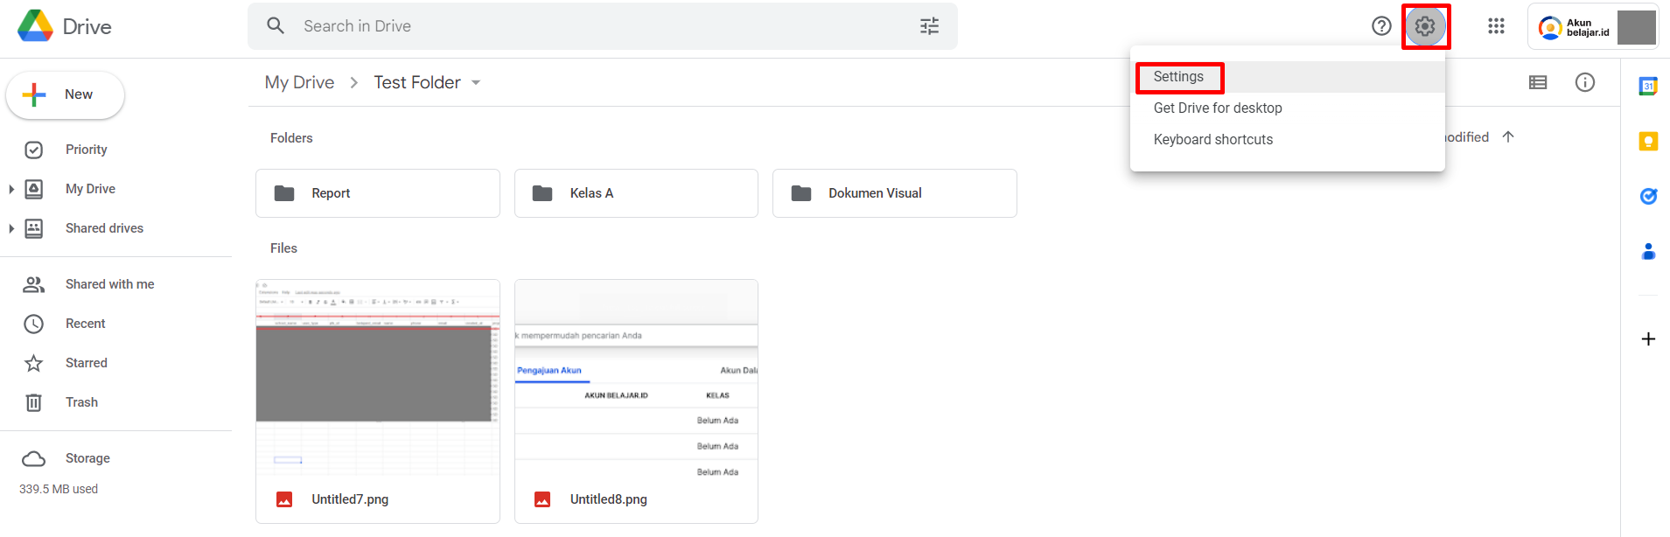Switch to list layout view icon

click(1538, 82)
